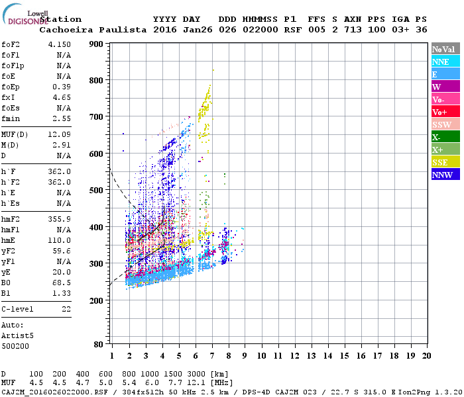Click the 500 km height axis label
Viewport: 464px width, 397px height.
pos(96,190)
